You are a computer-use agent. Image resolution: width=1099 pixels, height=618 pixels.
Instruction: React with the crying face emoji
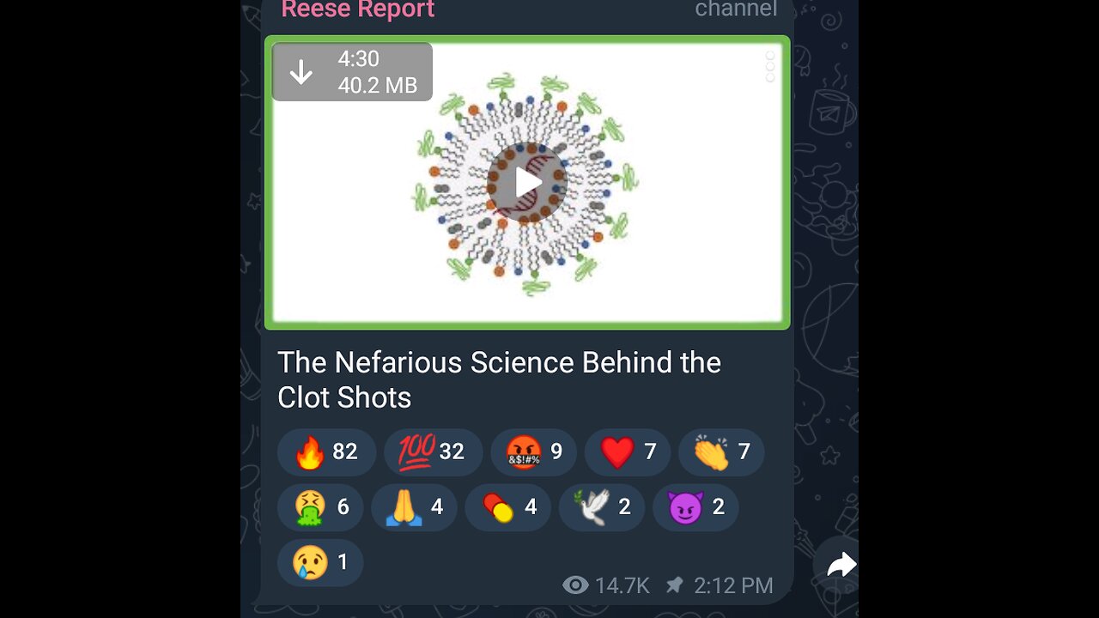[x=320, y=562]
